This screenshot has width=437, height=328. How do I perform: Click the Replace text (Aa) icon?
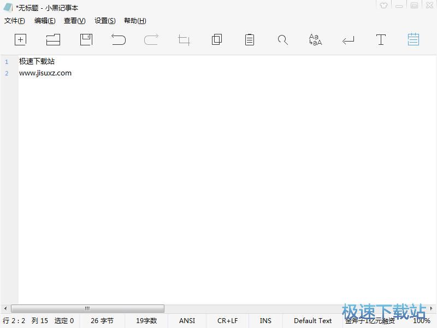click(x=315, y=39)
